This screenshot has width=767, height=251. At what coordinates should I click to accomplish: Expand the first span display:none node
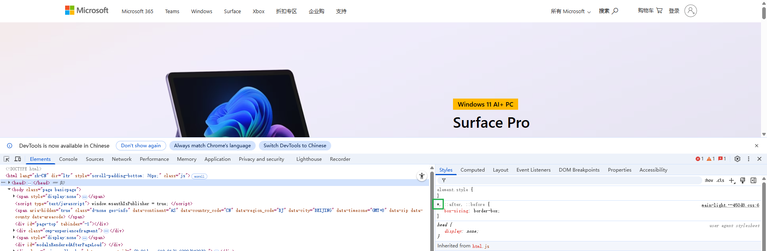(14, 196)
